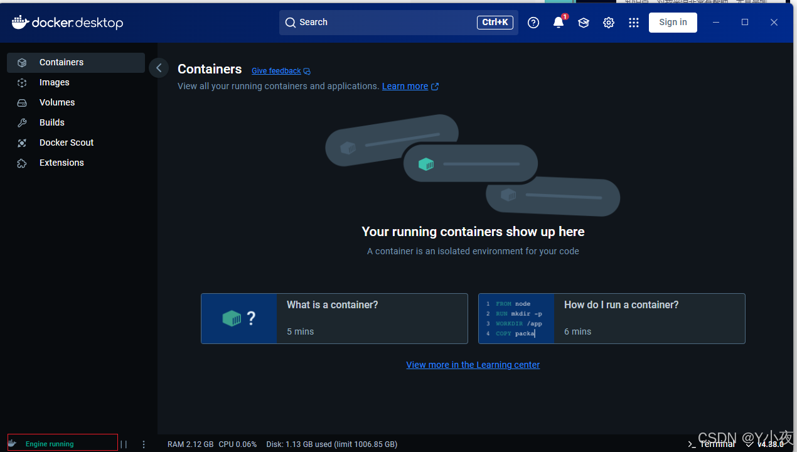Viewport: 797px width, 452px height.
Task: Click the Disk usage status text
Action: pyautogui.click(x=332, y=444)
